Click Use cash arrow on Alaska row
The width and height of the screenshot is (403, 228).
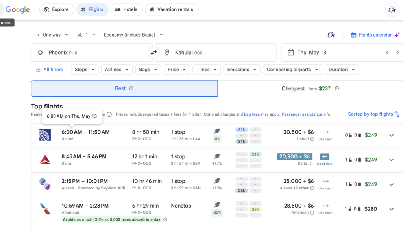coord(325,181)
